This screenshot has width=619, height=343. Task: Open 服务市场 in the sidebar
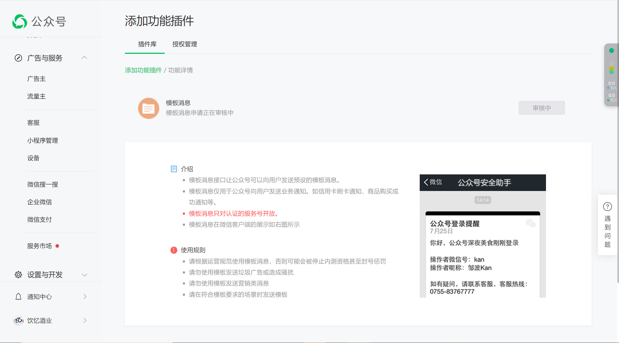40,246
